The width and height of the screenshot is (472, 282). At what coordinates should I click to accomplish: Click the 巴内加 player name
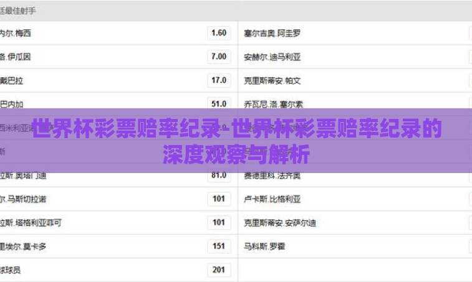(x=11, y=105)
